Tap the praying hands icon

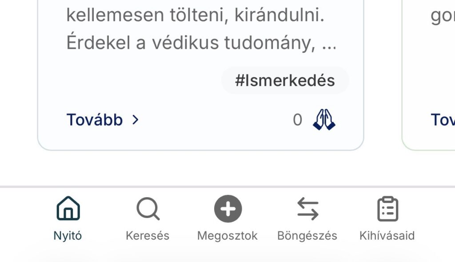point(324,120)
